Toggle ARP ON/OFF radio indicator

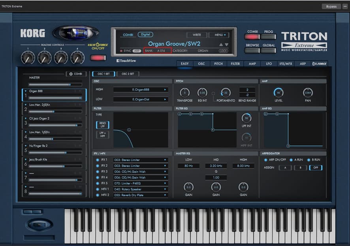point(265,160)
